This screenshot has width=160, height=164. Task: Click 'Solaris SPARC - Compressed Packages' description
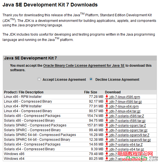tap(35, 125)
